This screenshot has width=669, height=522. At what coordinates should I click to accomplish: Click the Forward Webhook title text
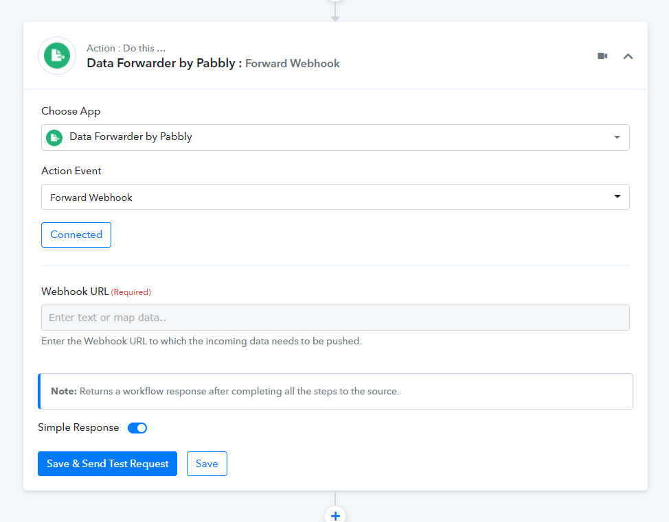(x=293, y=64)
